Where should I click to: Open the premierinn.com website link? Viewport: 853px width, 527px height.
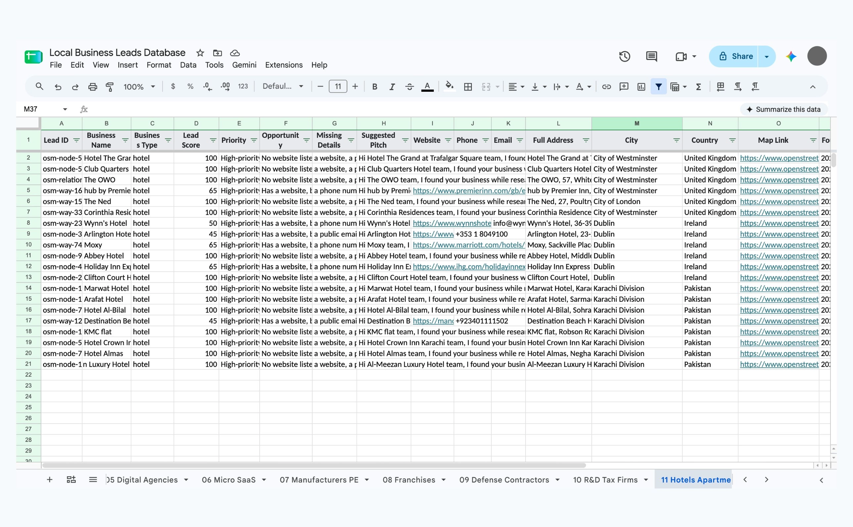469,191
